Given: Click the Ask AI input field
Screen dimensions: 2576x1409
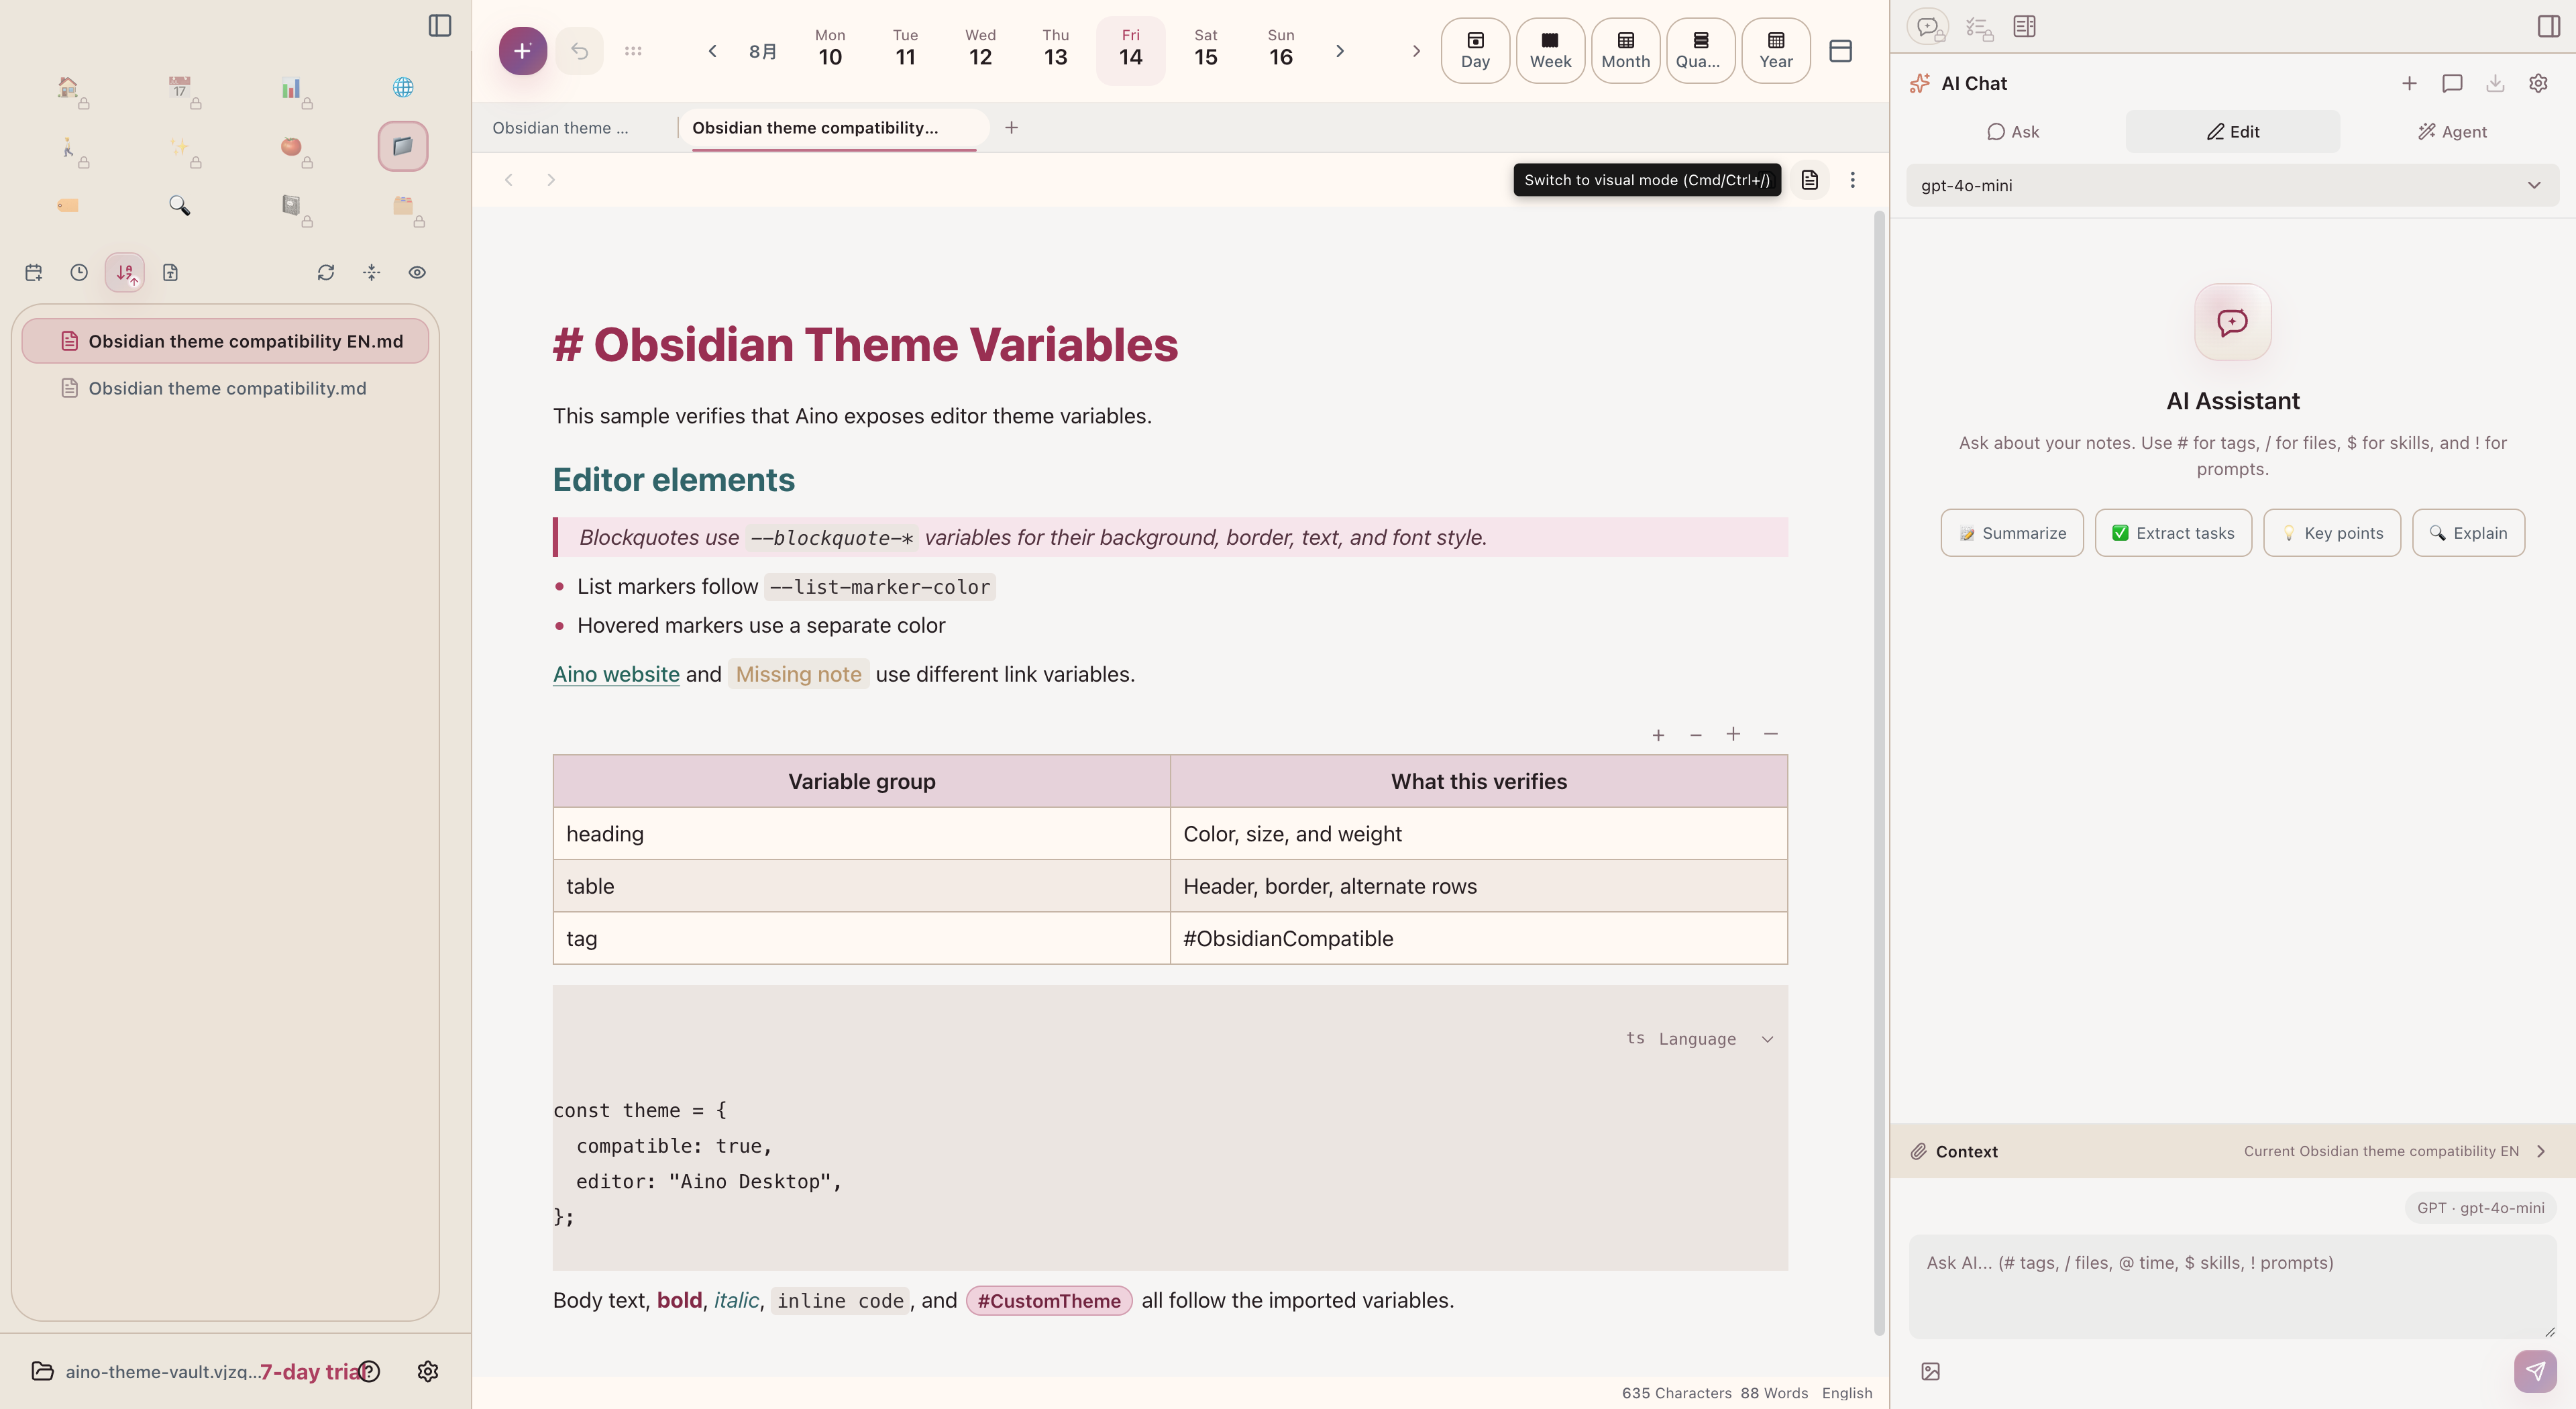Looking at the screenshot, I should click(2232, 1287).
